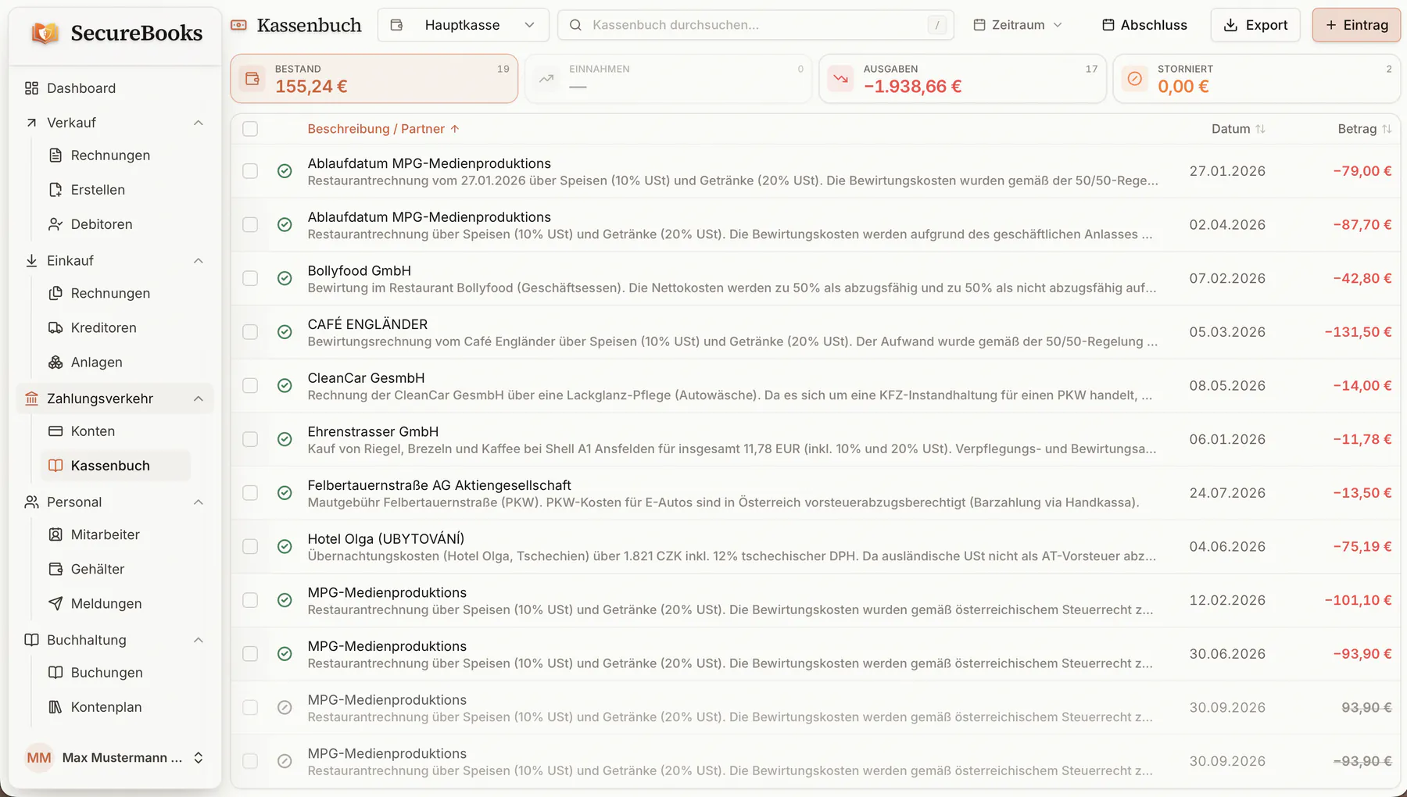This screenshot has width=1407, height=797.
Task: Click the Ausgaben trending-down icon
Action: point(840,78)
